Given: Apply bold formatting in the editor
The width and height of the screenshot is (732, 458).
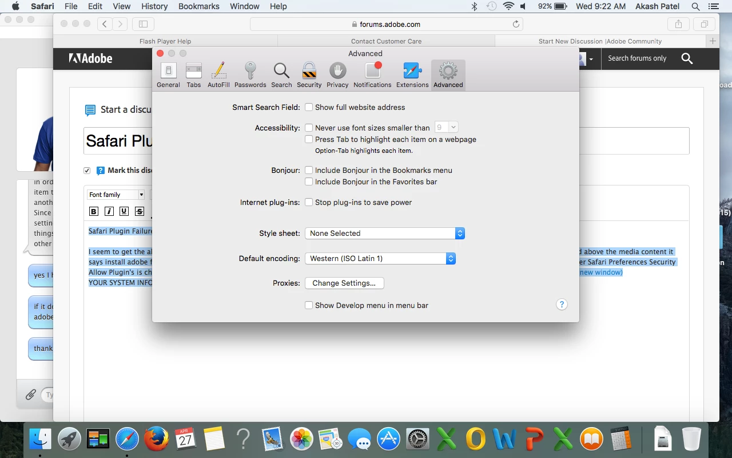Looking at the screenshot, I should (94, 211).
